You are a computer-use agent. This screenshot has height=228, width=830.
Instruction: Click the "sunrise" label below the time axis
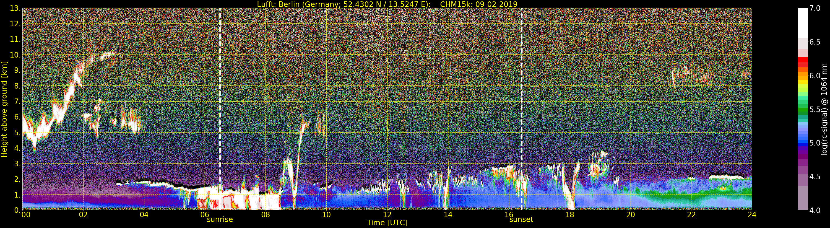click(x=220, y=220)
